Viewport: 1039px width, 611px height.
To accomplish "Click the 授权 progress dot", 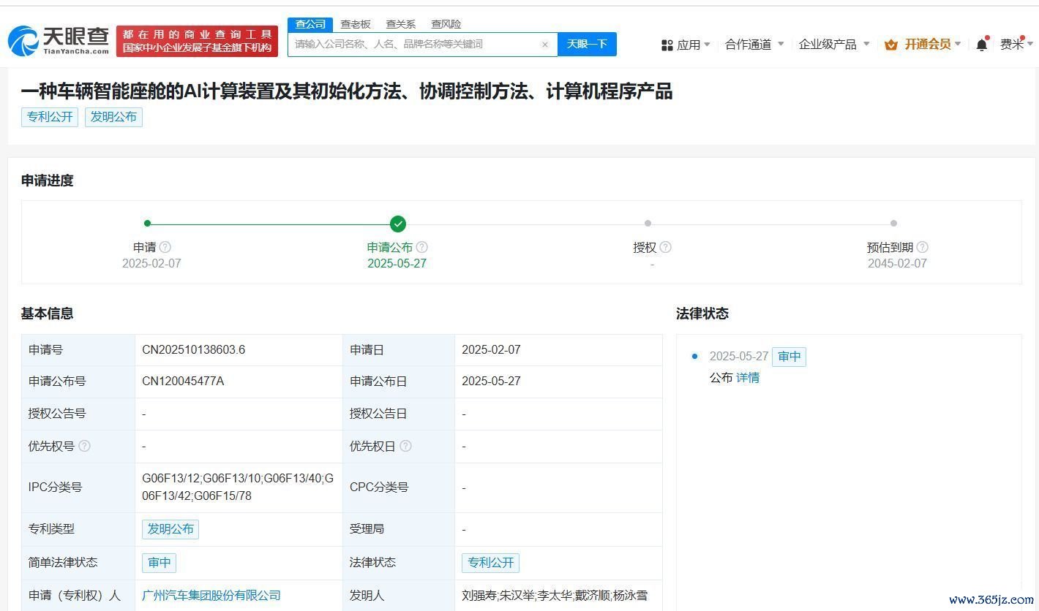I will [648, 224].
